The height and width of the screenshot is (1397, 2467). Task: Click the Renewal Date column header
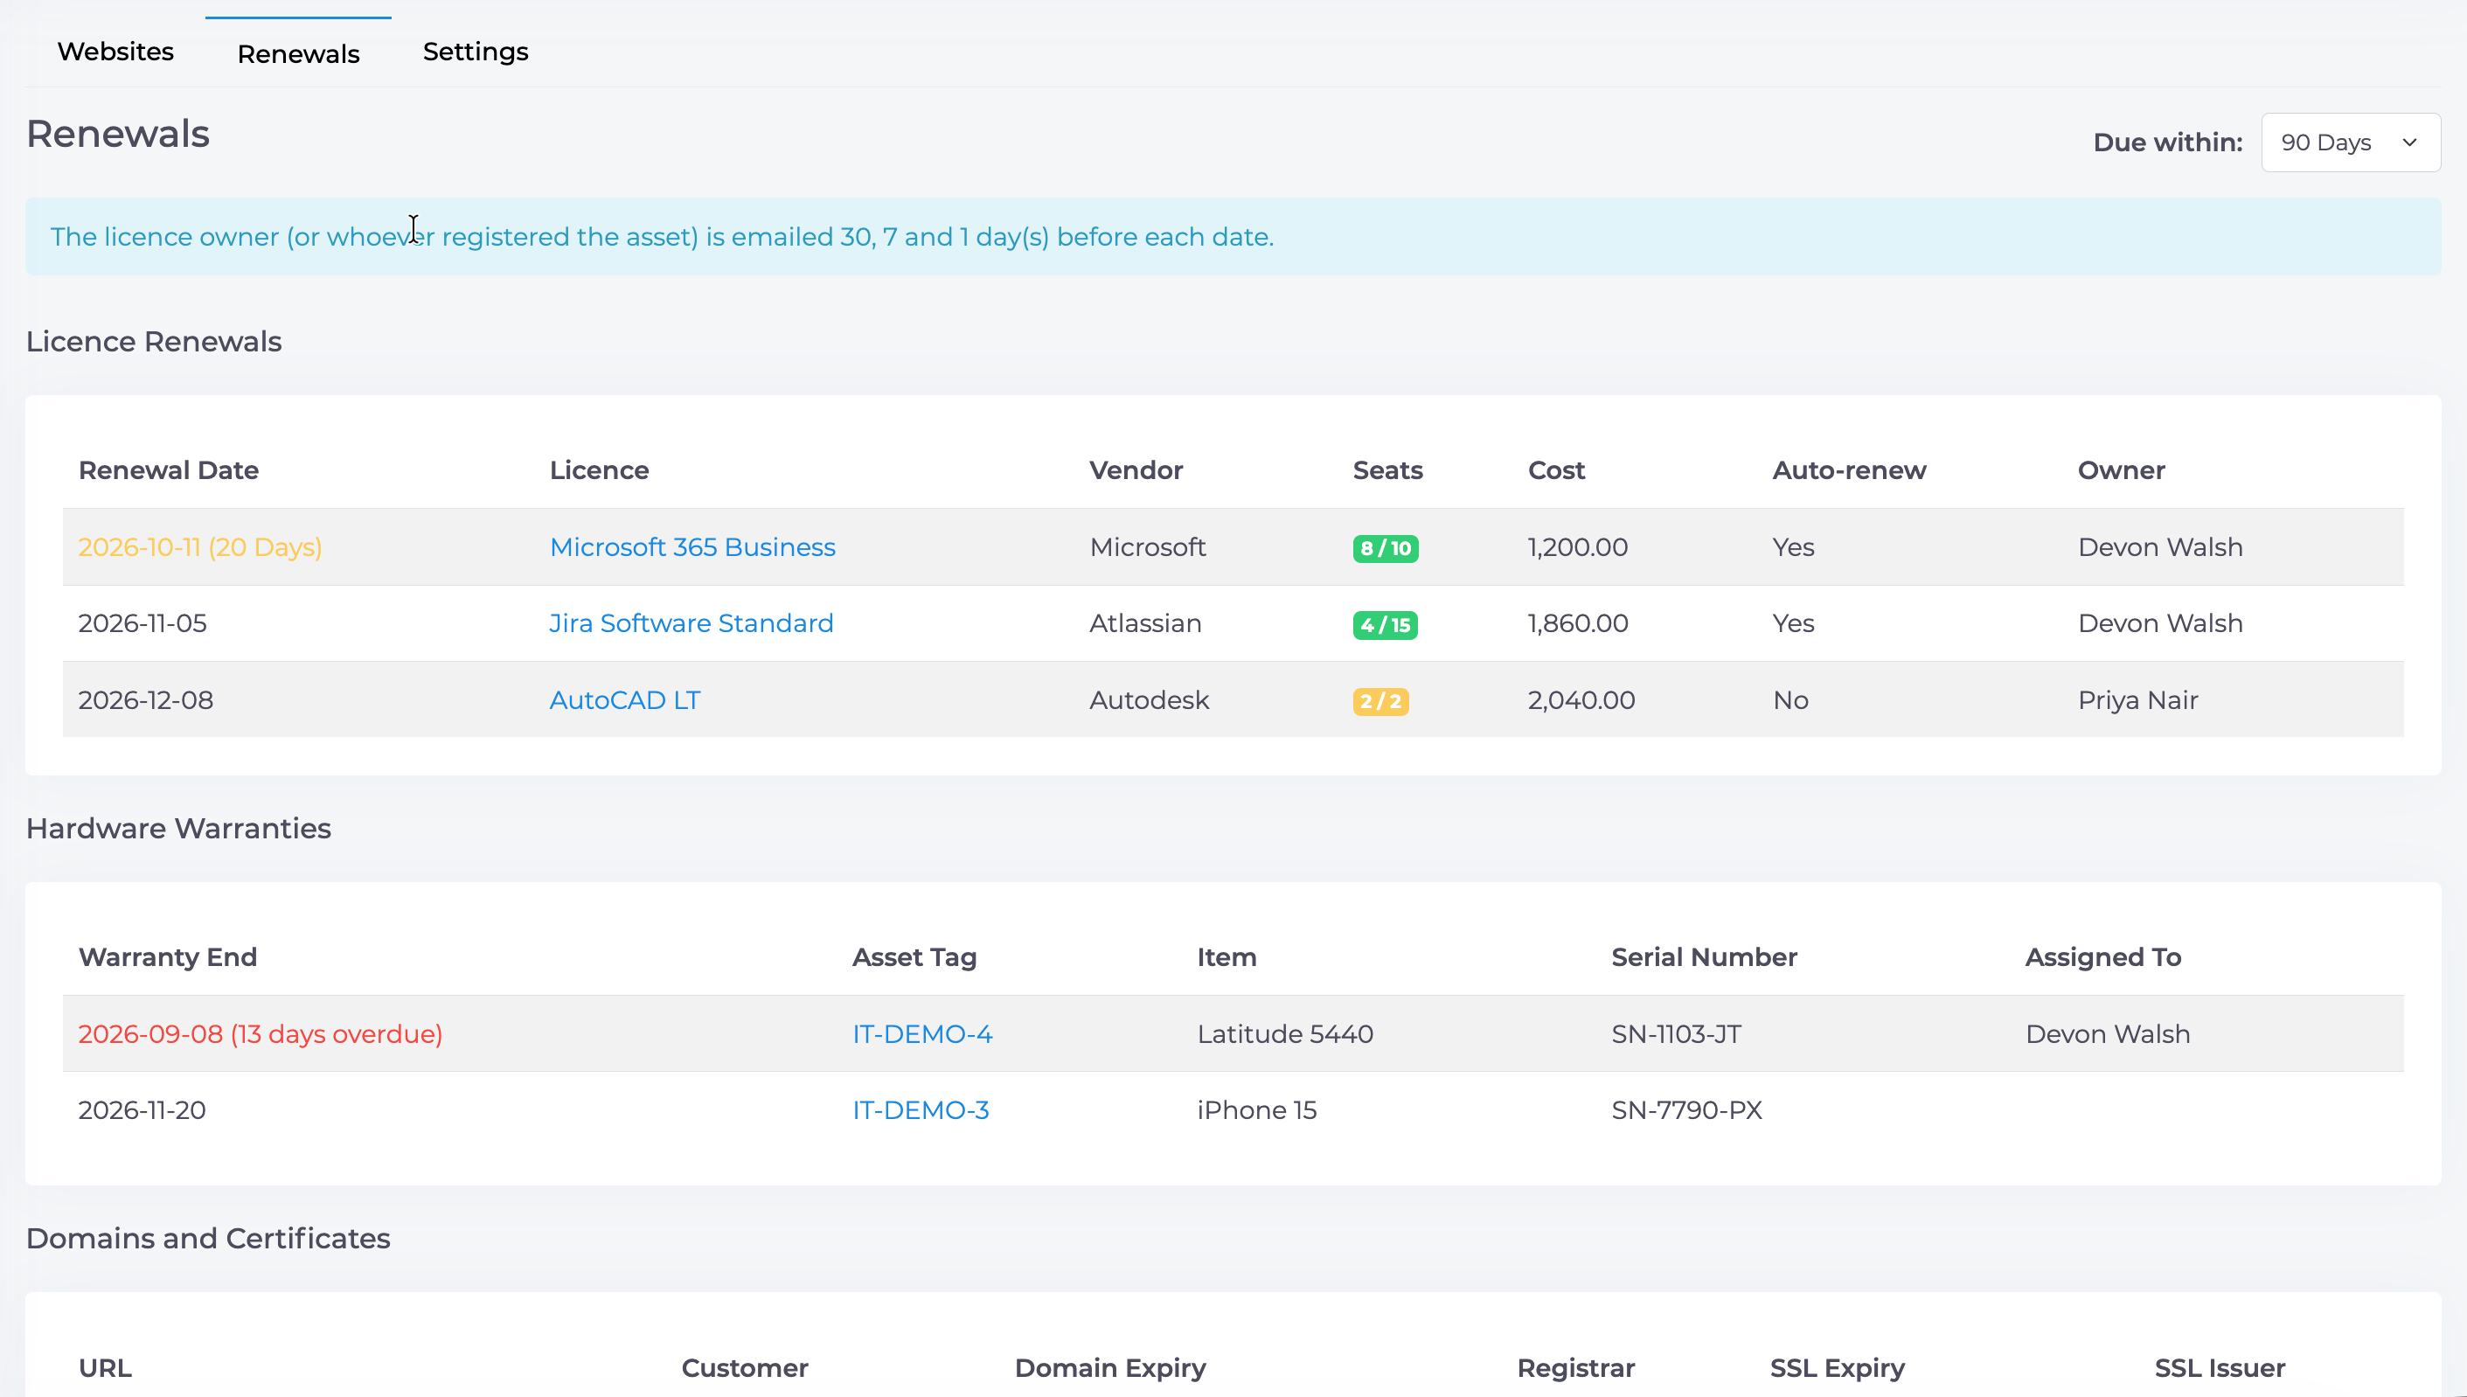pyautogui.click(x=169, y=470)
